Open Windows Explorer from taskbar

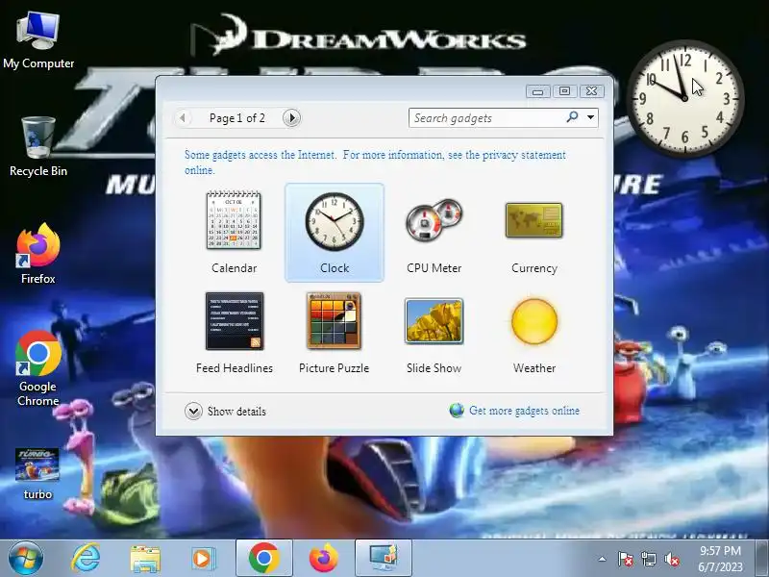tap(145, 559)
